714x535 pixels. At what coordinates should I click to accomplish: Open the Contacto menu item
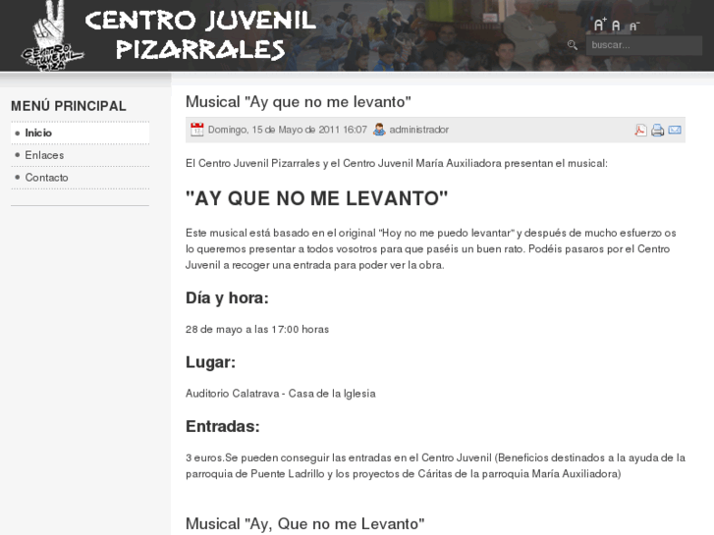[x=81, y=178]
